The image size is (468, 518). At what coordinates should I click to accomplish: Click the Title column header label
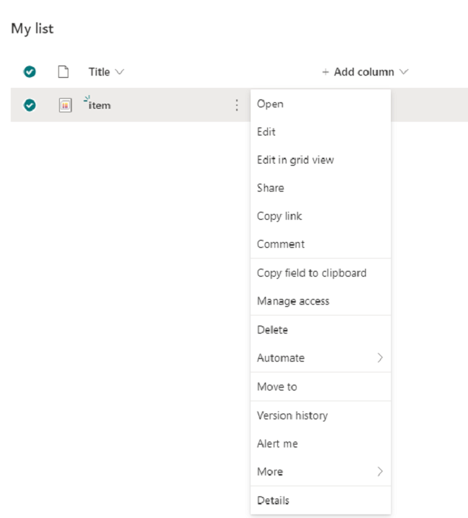click(x=99, y=72)
